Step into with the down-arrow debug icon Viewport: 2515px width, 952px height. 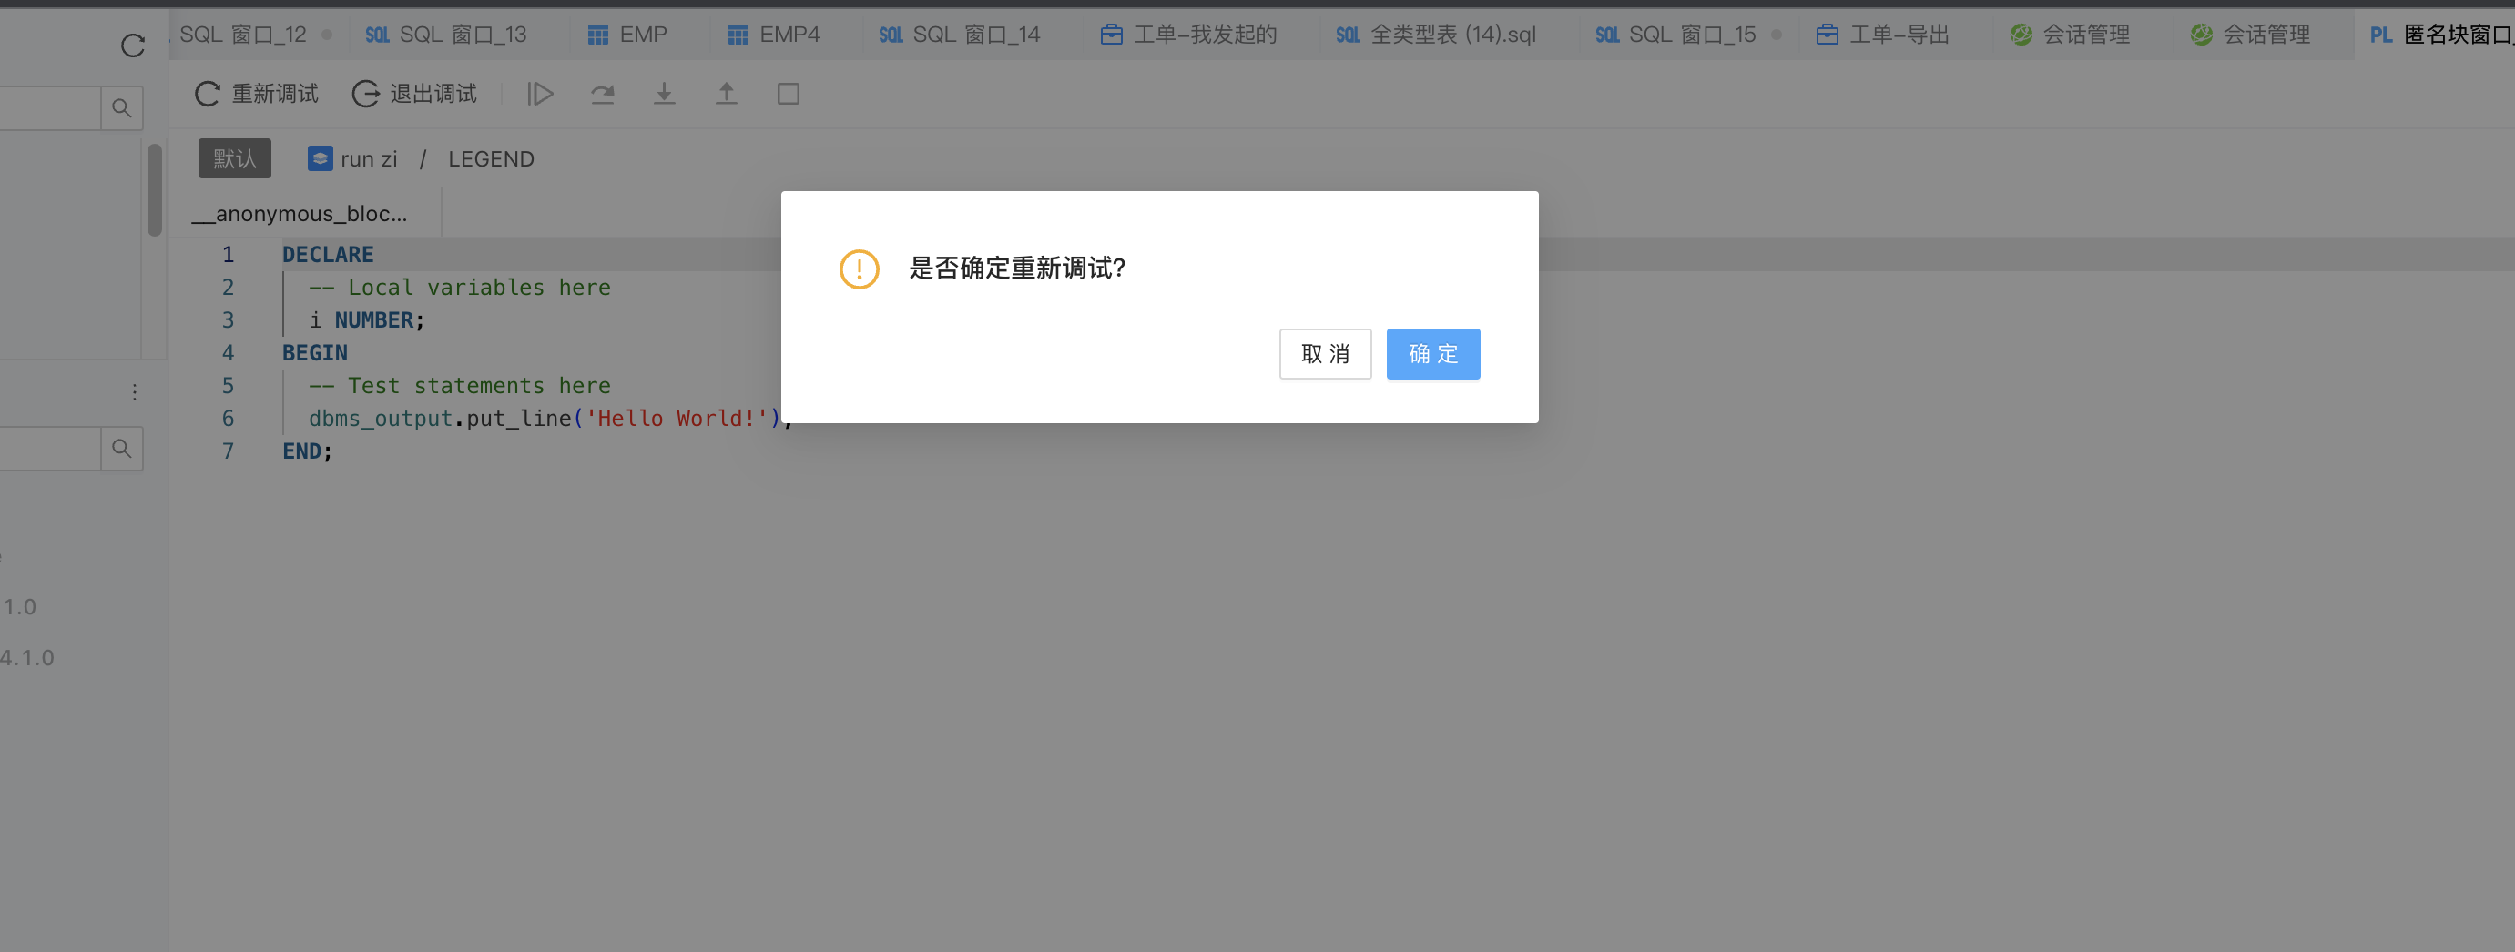coord(665,93)
